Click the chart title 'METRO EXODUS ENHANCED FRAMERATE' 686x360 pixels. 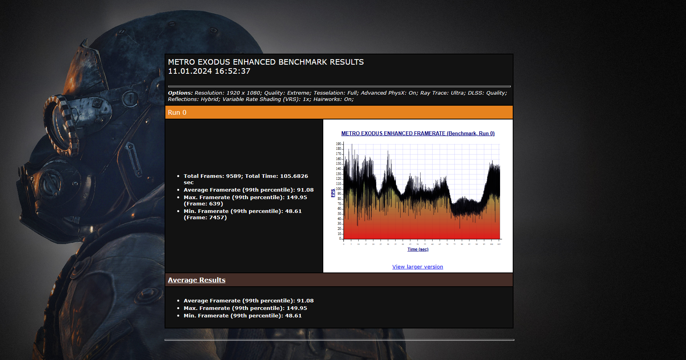(x=418, y=134)
